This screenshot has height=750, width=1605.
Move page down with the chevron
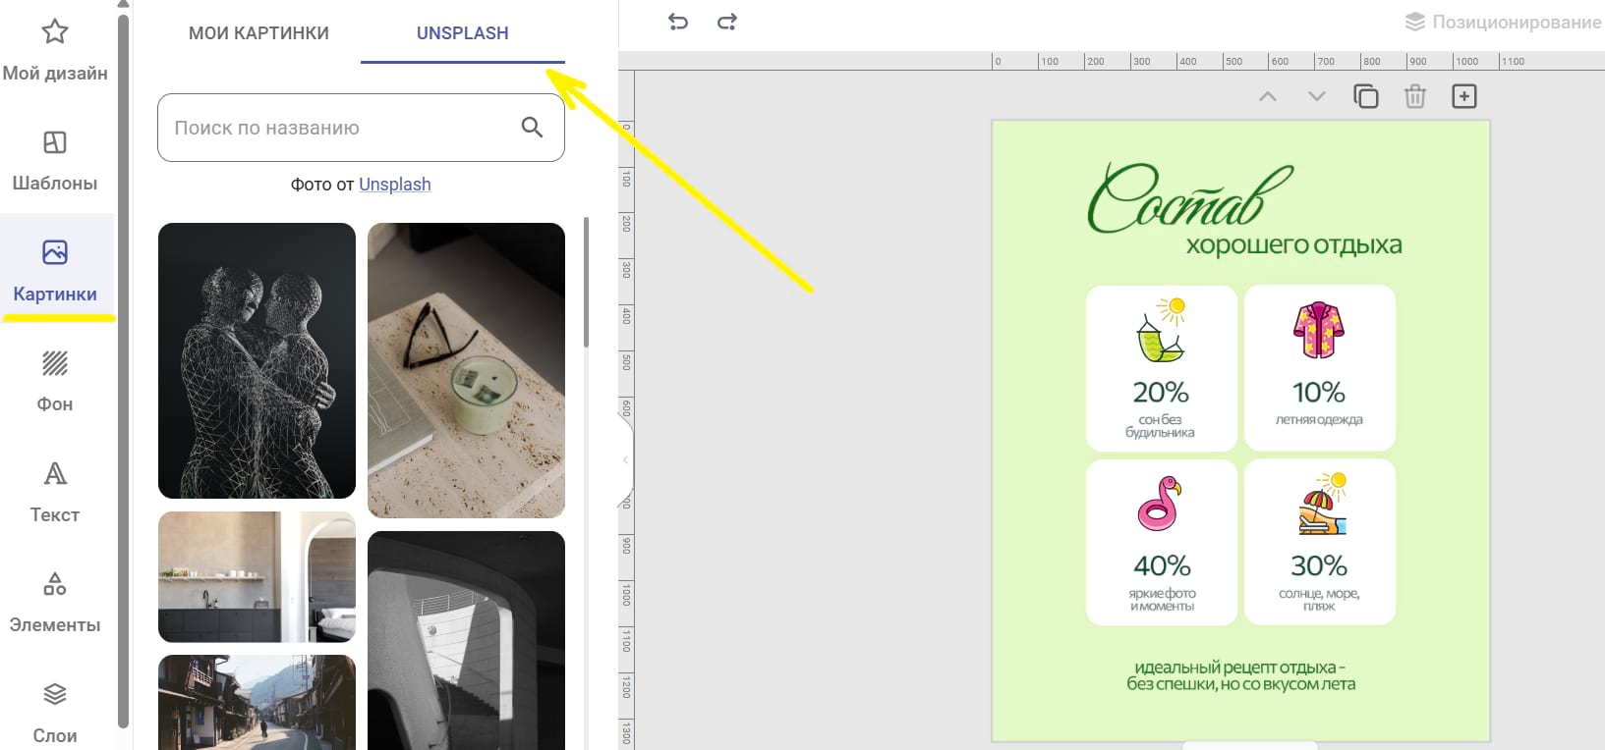coord(1317,96)
